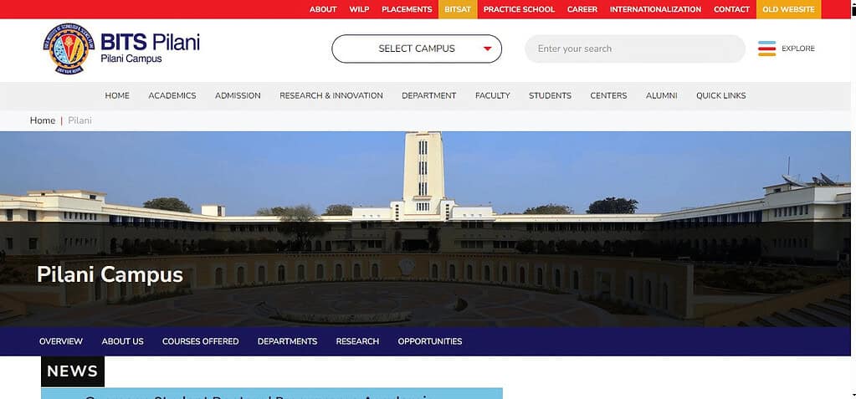Switch to the Opportunities tab
The width and height of the screenshot is (856, 399).
point(429,341)
